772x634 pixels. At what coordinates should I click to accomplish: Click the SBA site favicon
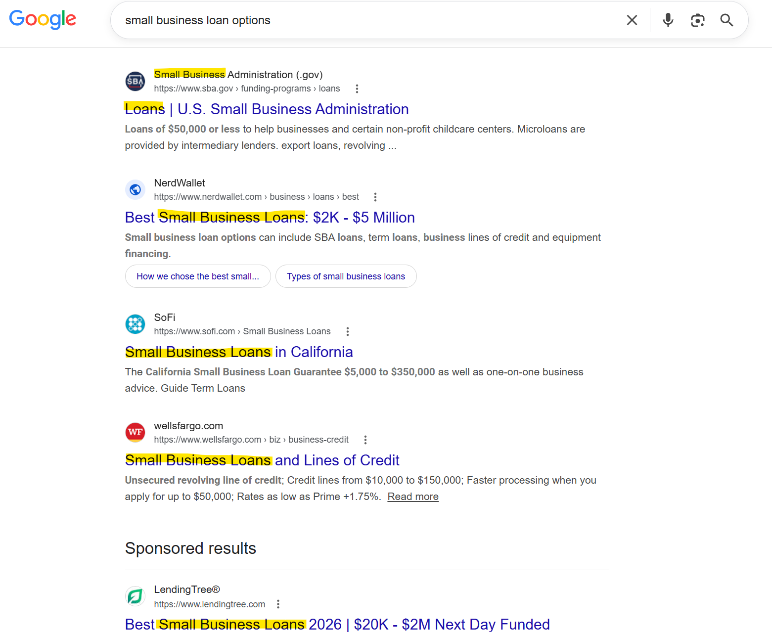coord(135,81)
